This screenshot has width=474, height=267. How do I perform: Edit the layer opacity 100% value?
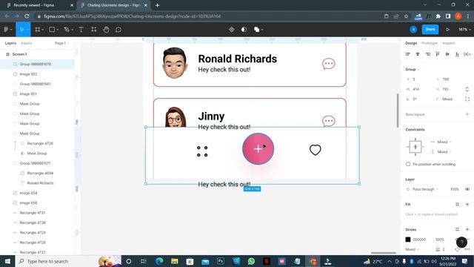pos(454,189)
